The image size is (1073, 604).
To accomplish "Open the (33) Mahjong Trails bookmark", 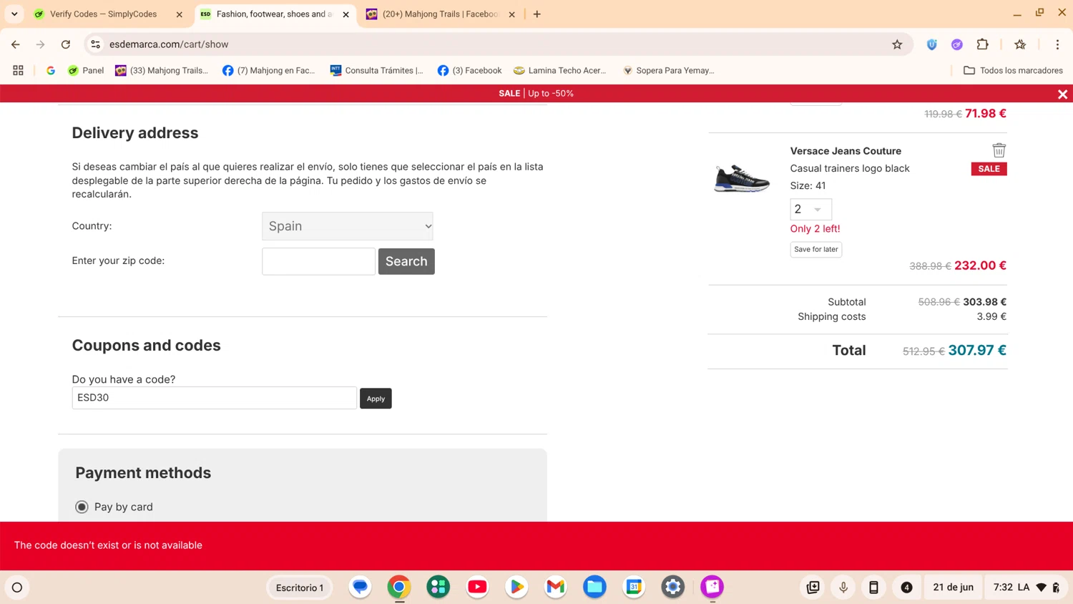I will [162, 70].
